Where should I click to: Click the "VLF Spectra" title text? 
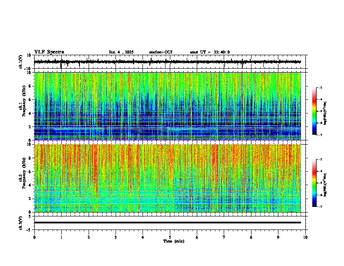coord(49,52)
